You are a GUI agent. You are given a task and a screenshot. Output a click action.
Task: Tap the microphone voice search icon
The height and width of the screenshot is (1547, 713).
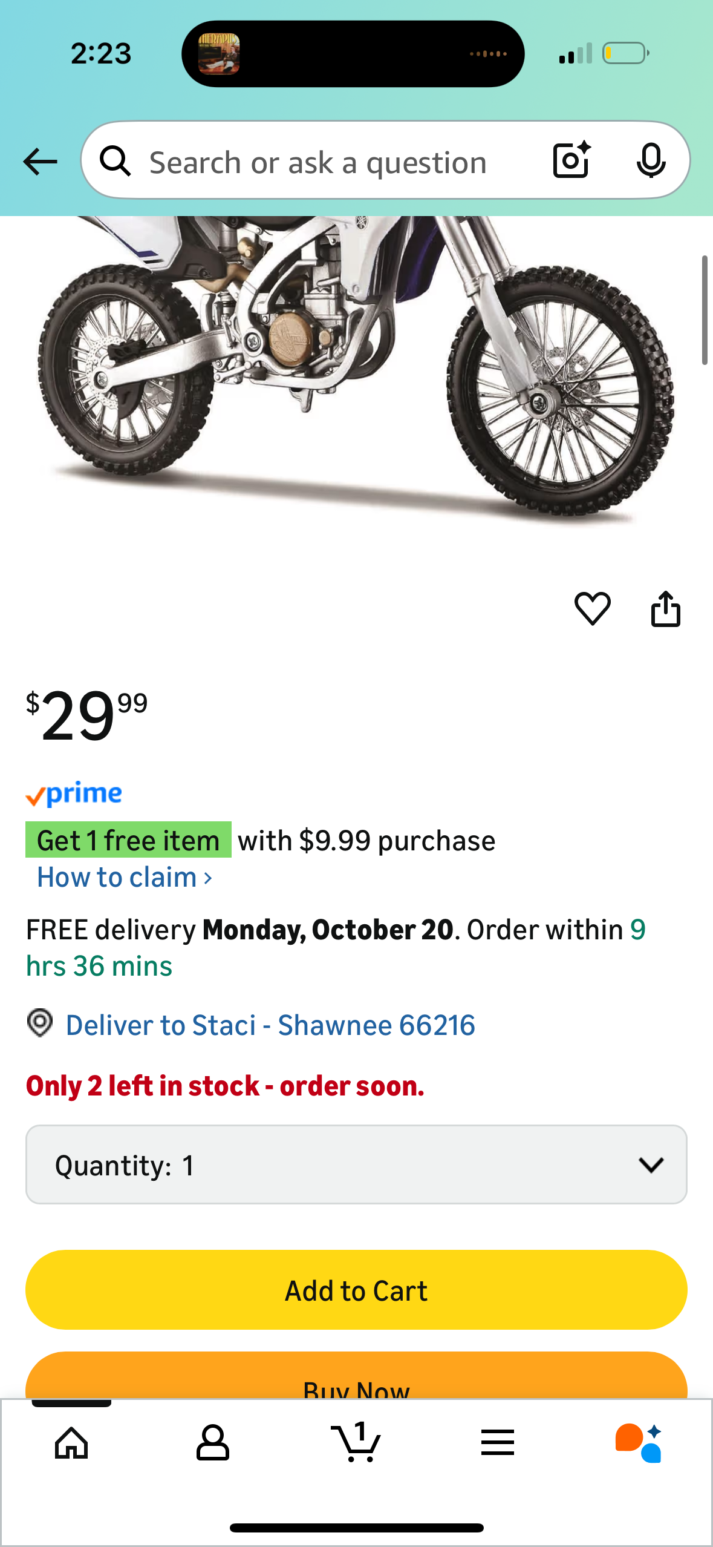pos(651,160)
